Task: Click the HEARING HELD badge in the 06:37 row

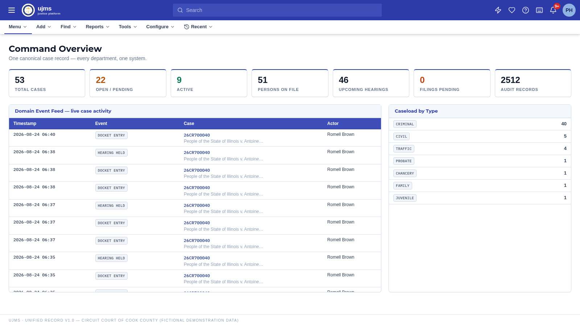Action: tap(111, 206)
